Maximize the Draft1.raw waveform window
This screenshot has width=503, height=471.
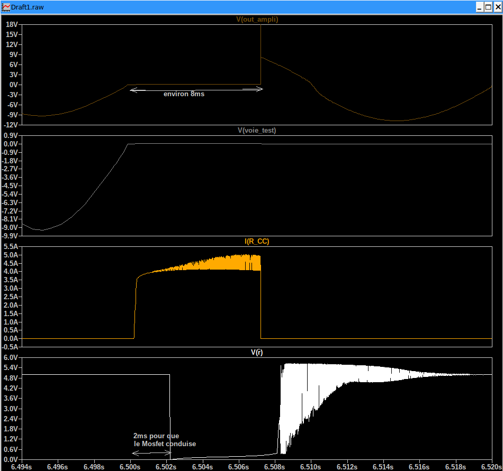tap(487, 6)
